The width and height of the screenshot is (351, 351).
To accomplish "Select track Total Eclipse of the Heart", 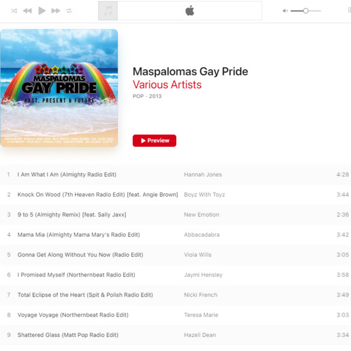I will (175, 295).
